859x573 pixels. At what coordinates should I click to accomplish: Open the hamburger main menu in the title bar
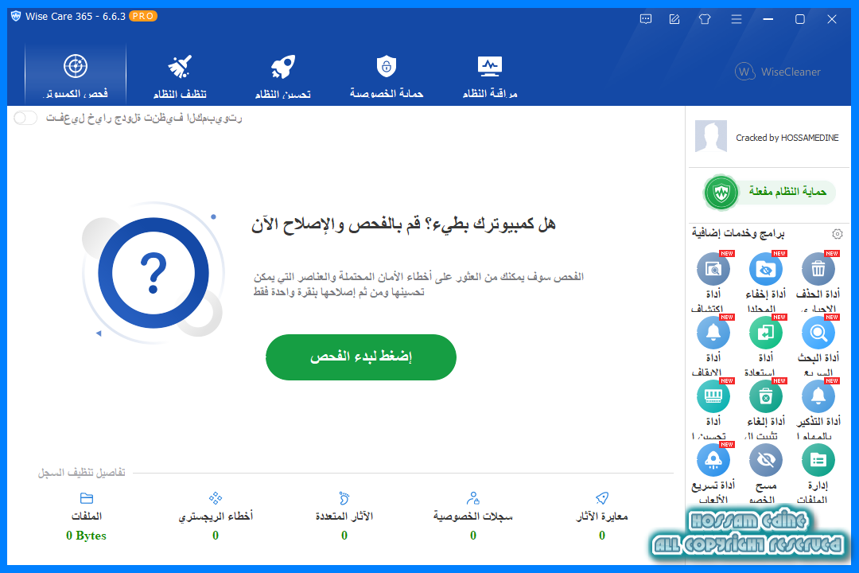[x=737, y=19]
